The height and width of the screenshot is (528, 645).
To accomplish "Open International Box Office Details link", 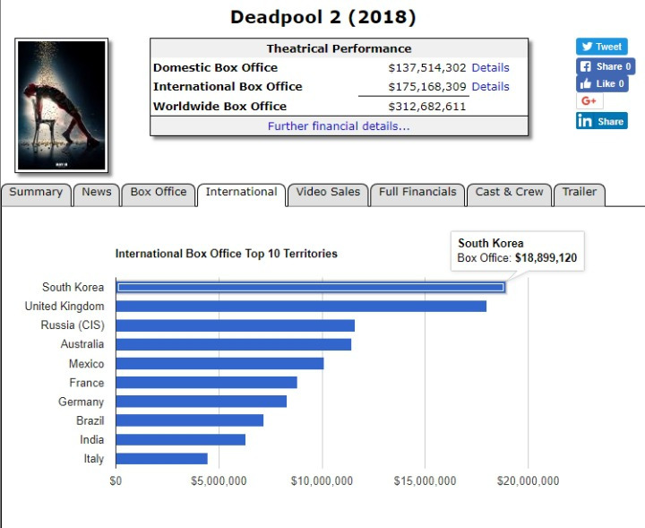I will [x=490, y=86].
